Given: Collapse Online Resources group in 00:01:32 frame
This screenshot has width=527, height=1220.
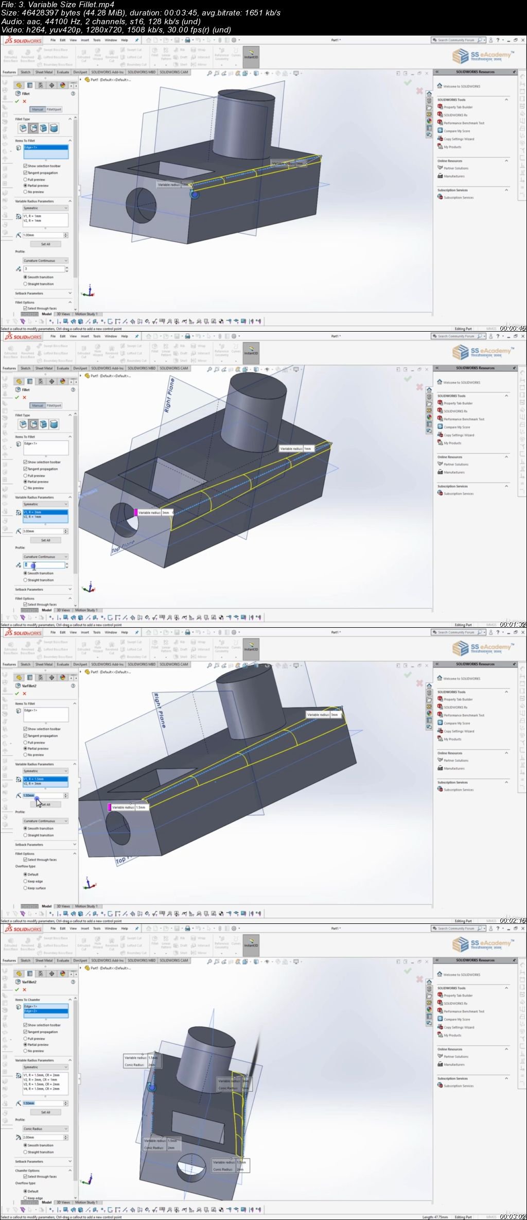Looking at the screenshot, I should 506,457.
